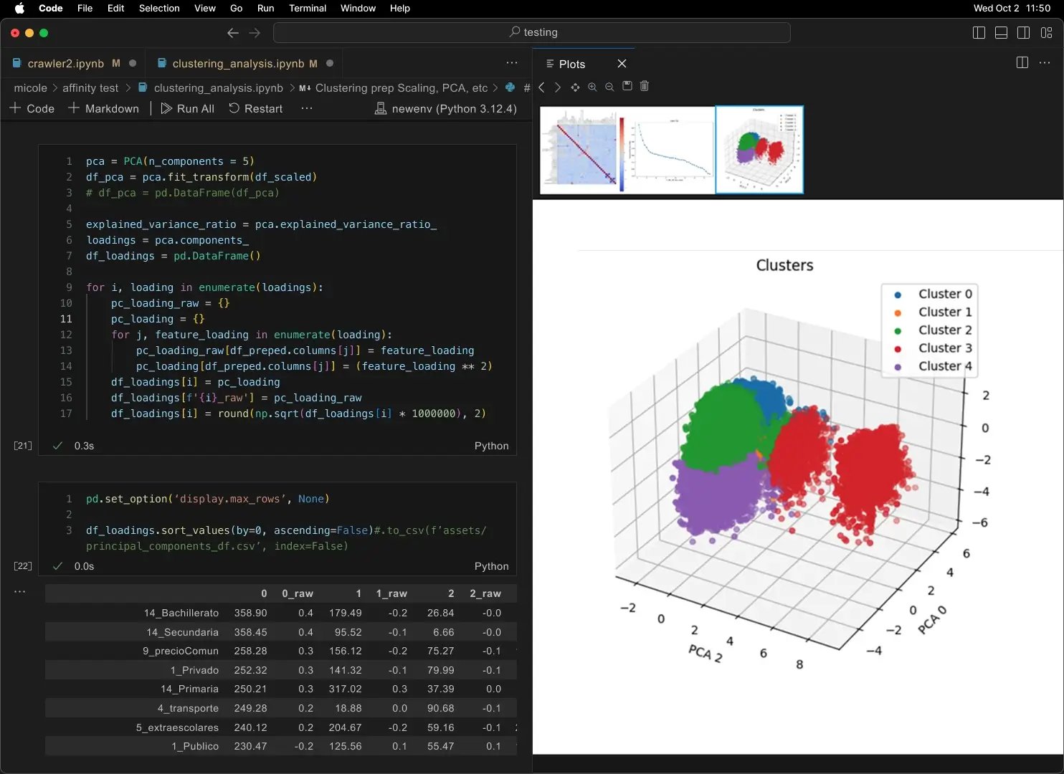Click value 317.02 in 14_Primaria row
The width and height of the screenshot is (1064, 774).
[346, 689]
